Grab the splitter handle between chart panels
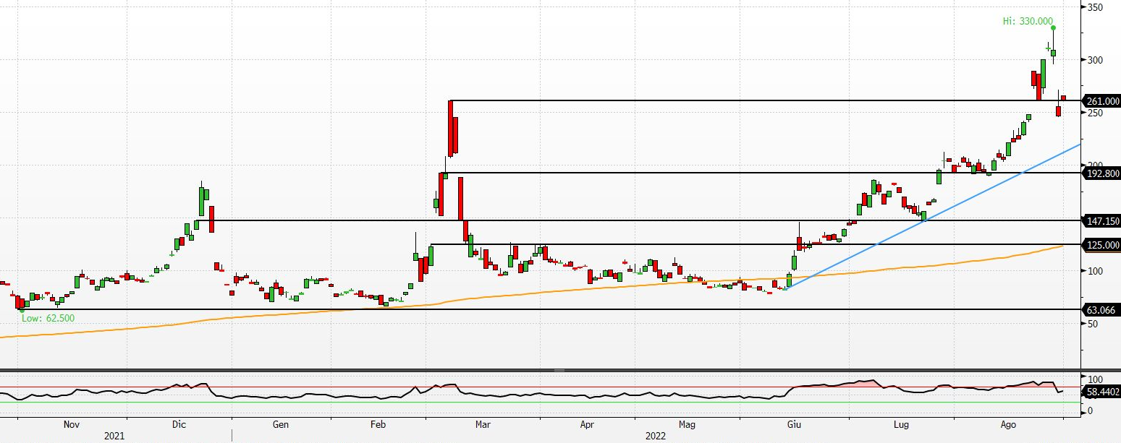 click(559, 370)
